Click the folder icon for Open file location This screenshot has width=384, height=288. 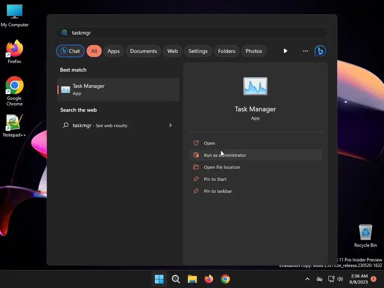click(x=196, y=167)
